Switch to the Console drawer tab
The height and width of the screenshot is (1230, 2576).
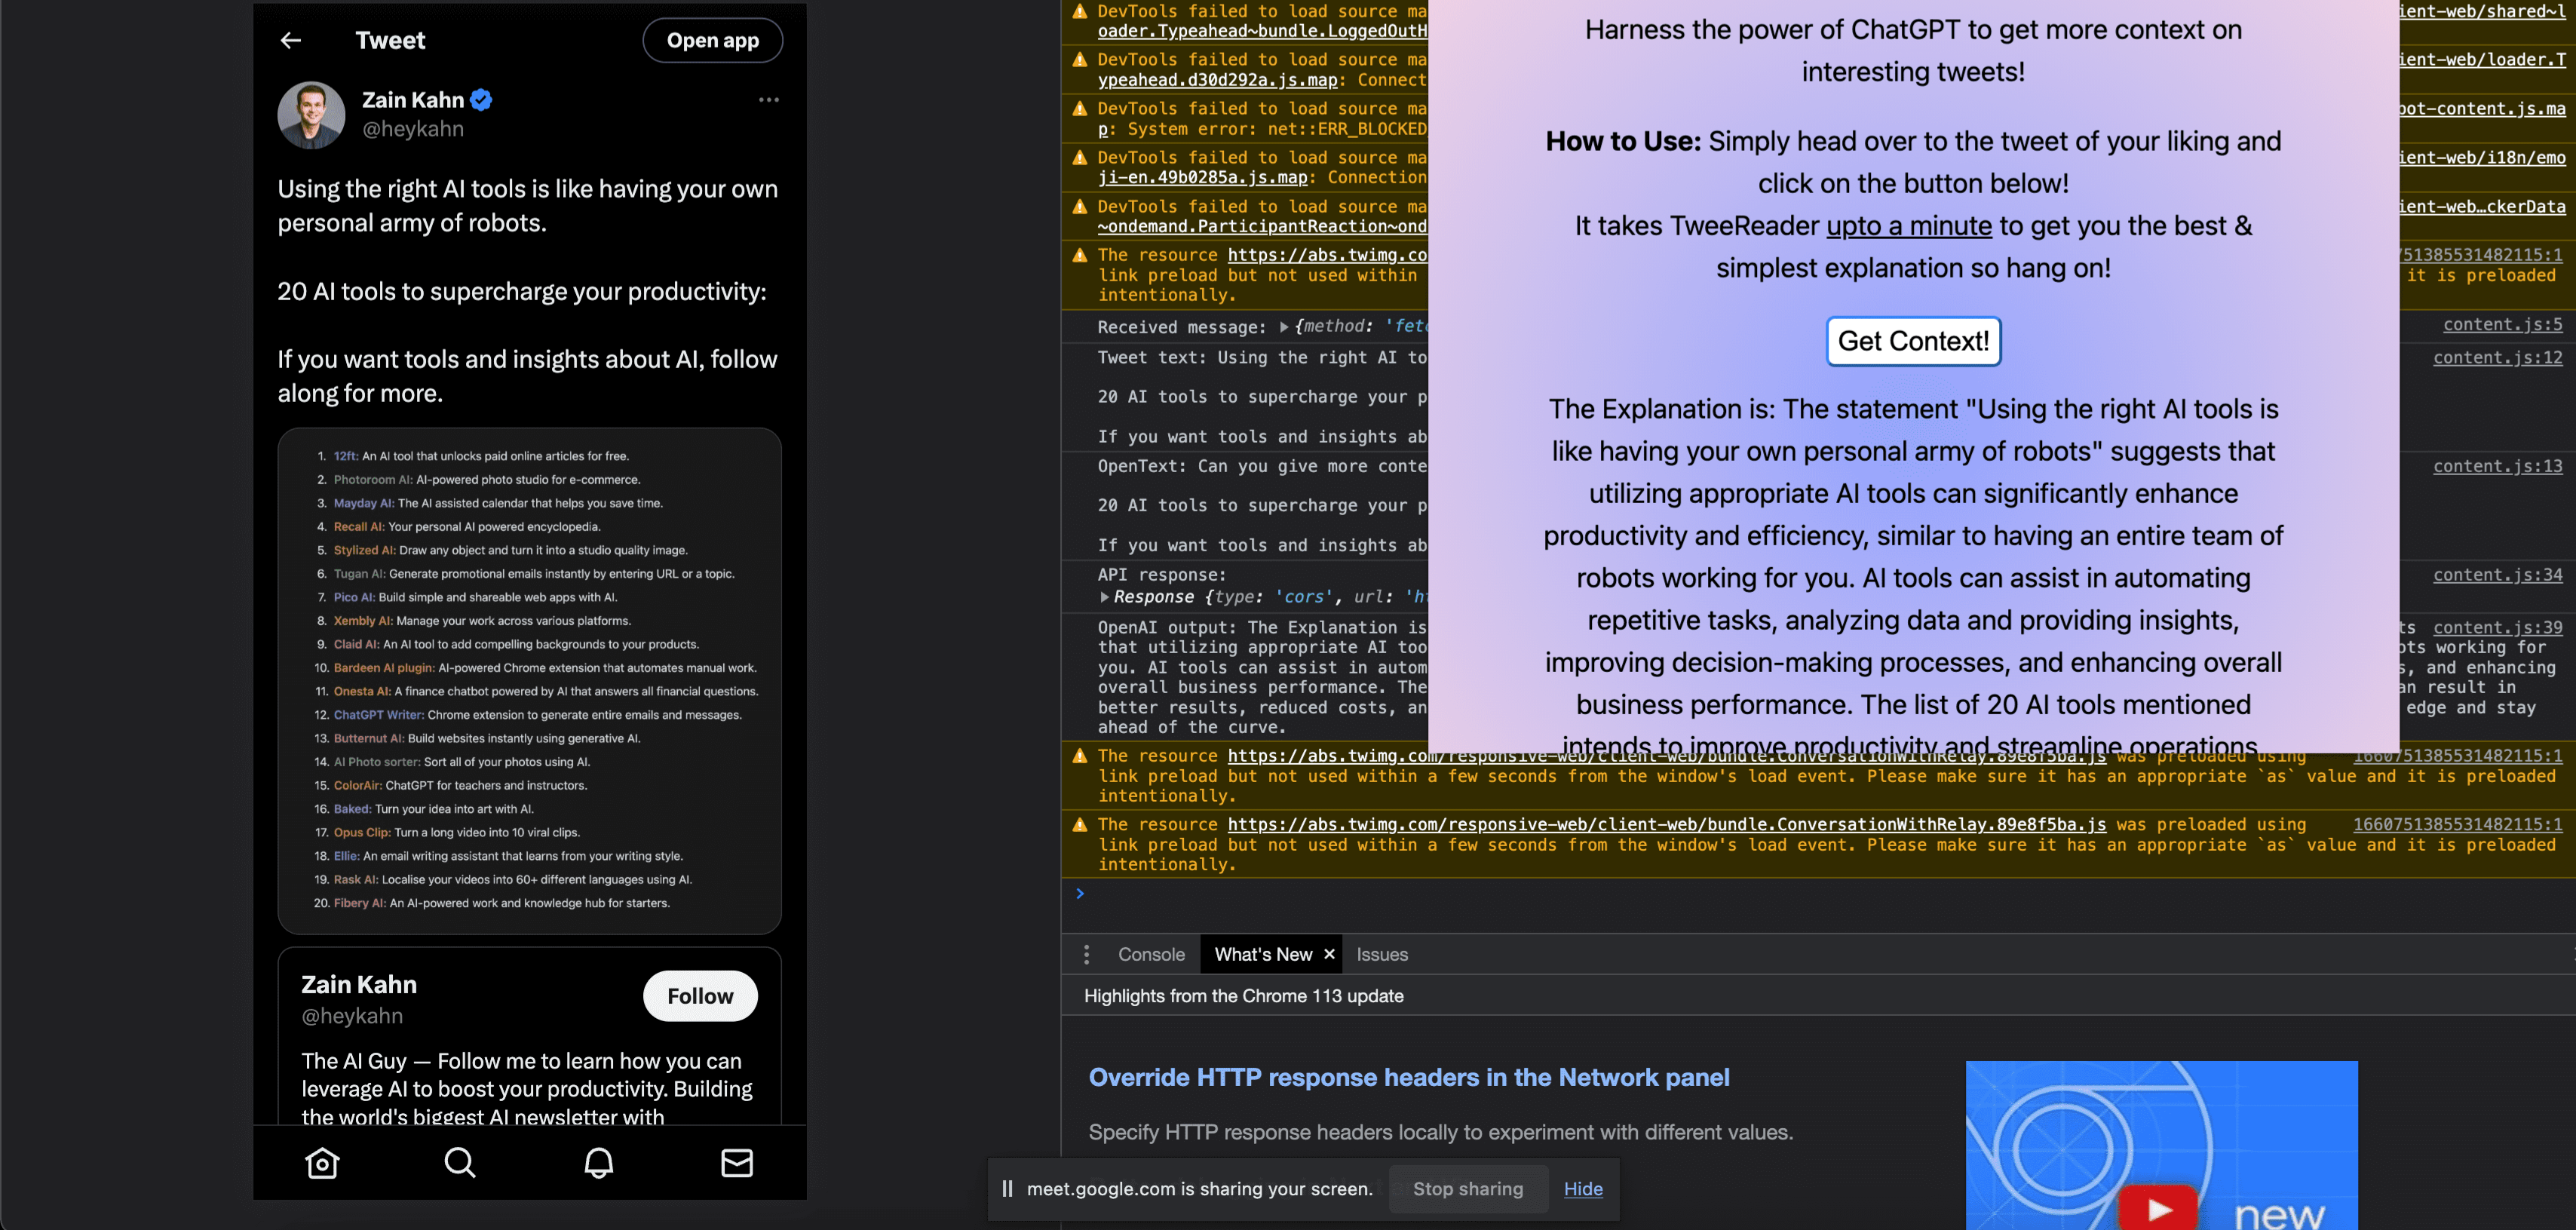pyautogui.click(x=1151, y=955)
